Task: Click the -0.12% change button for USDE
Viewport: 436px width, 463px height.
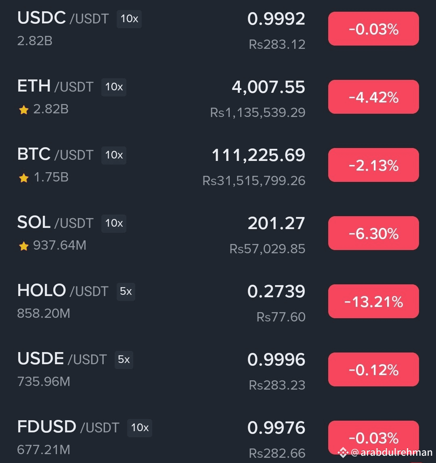Action: 373,370
